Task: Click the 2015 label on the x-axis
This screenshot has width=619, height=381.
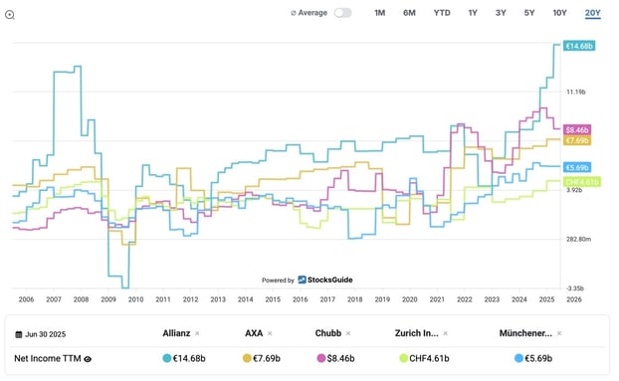Action: (x=273, y=299)
